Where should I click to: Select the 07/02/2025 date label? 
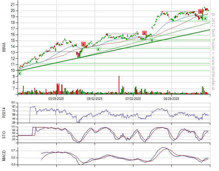(x=133, y=99)
